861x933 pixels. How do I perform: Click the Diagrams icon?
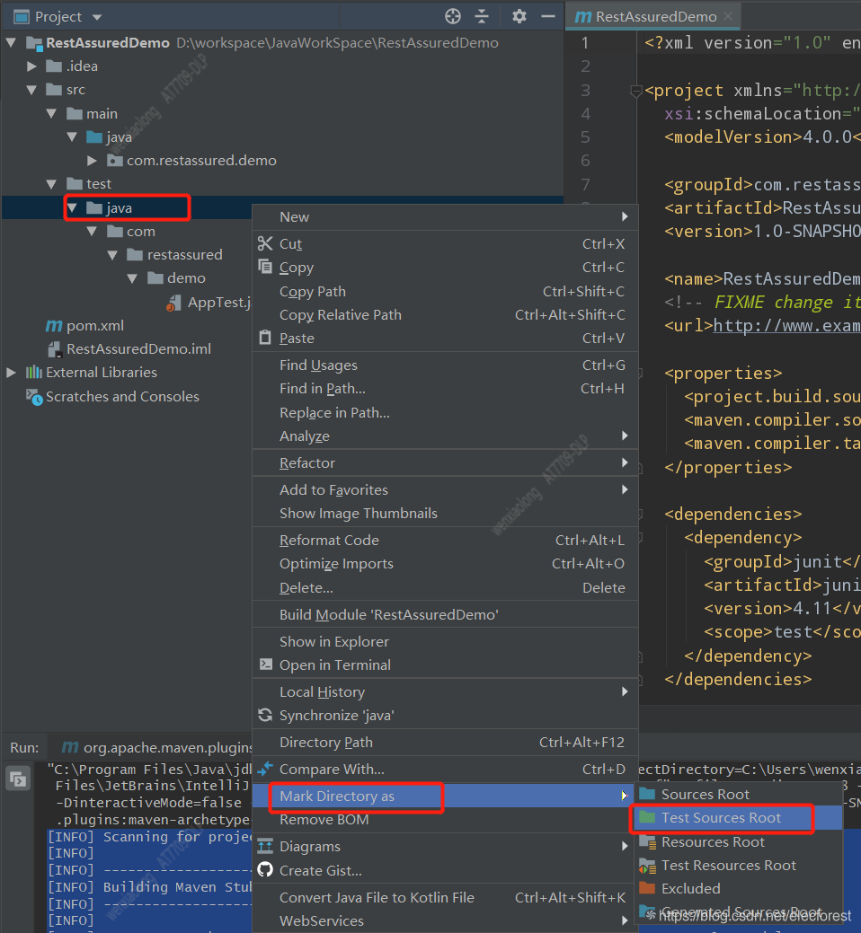point(265,846)
